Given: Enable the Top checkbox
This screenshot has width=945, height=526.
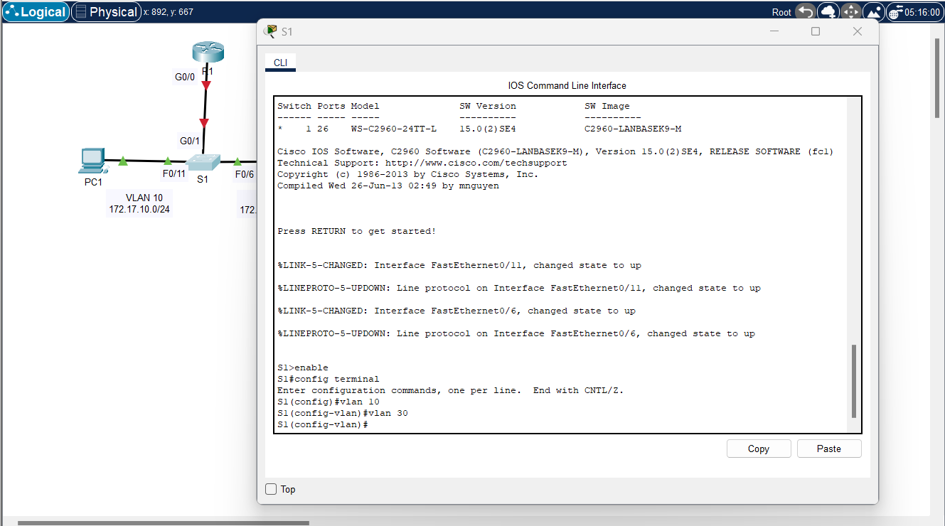Looking at the screenshot, I should (270, 489).
